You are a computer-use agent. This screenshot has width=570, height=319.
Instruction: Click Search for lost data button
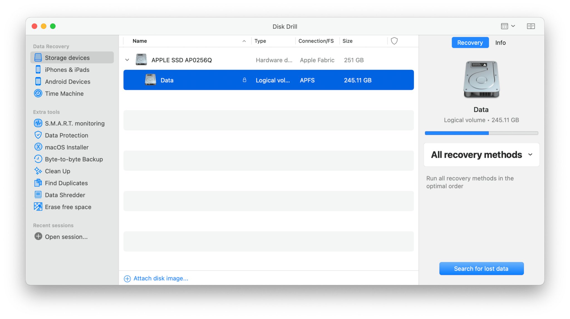click(x=481, y=269)
